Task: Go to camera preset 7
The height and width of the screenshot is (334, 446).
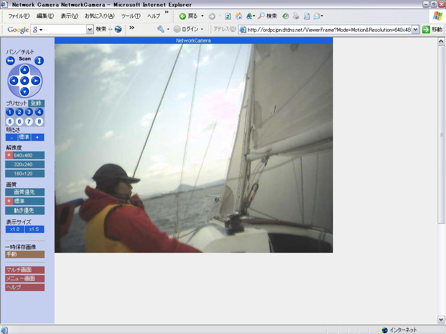Action: click(29, 122)
